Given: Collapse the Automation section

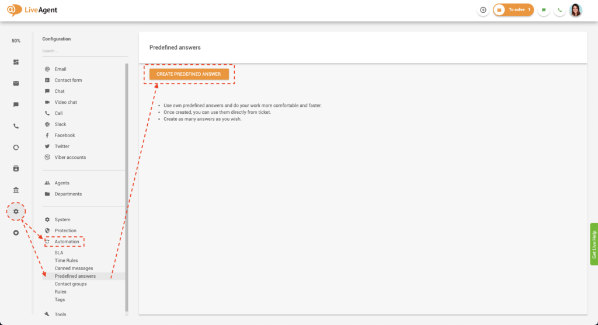Looking at the screenshot, I should click(x=67, y=242).
